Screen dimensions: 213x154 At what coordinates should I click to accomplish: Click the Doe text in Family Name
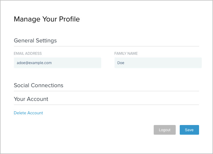click(x=121, y=63)
